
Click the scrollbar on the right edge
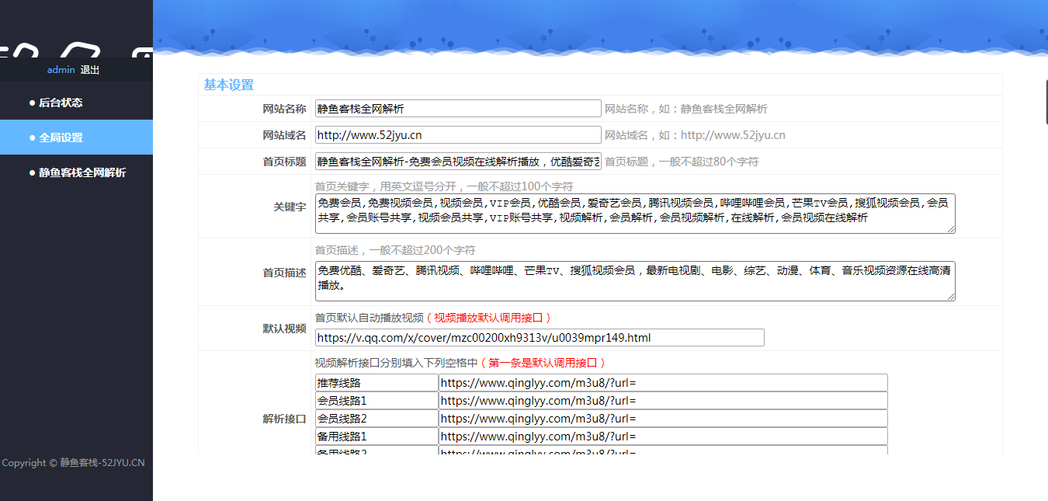[x=1046, y=101]
